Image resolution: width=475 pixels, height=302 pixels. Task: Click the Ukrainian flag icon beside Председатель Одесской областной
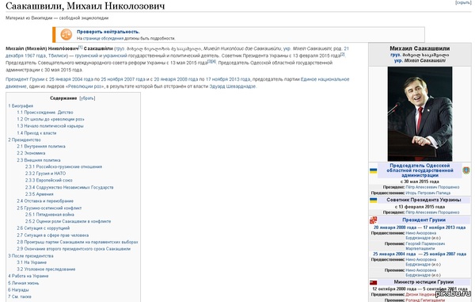373,171
